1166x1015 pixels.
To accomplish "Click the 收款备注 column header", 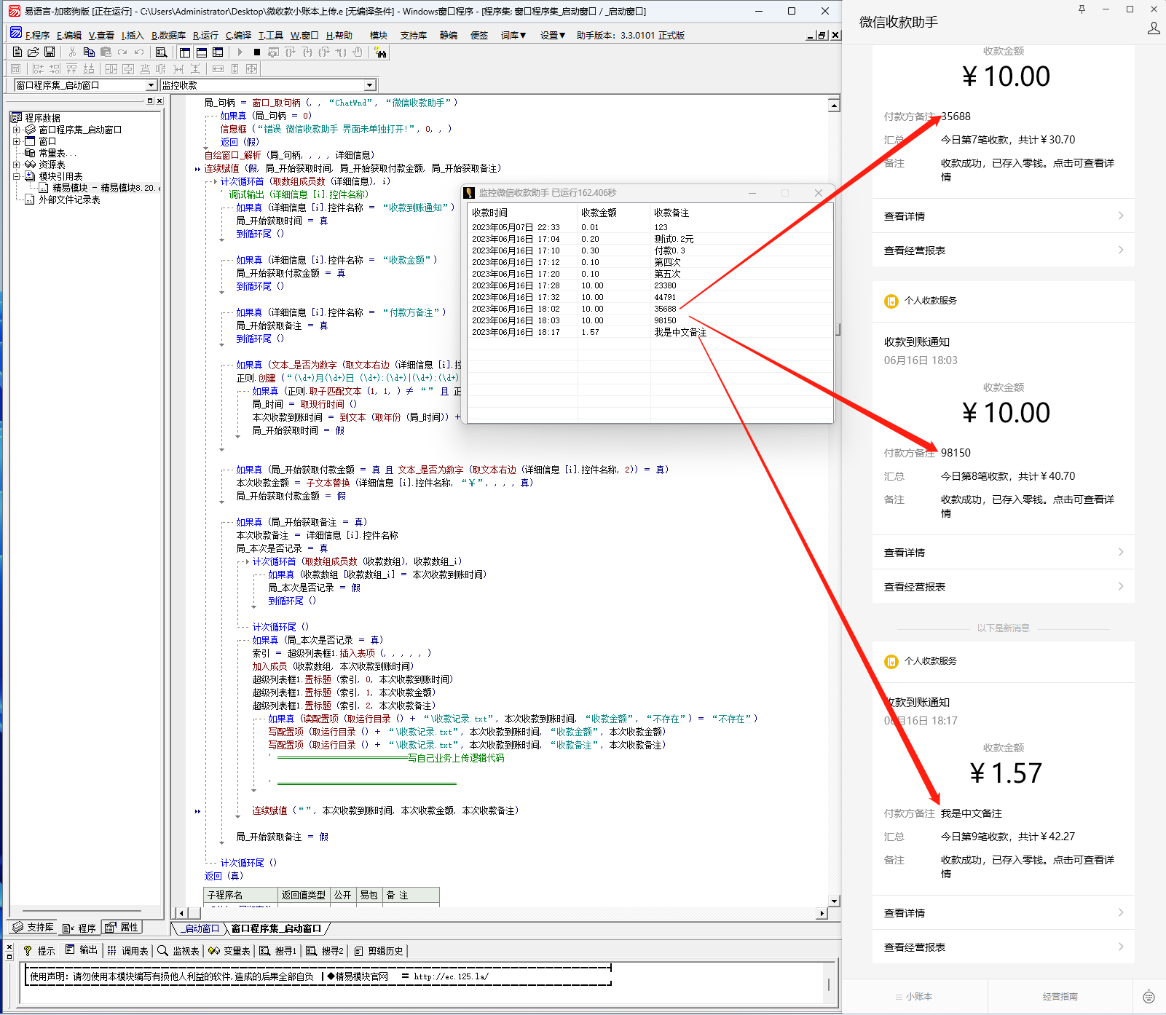I will click(741, 213).
